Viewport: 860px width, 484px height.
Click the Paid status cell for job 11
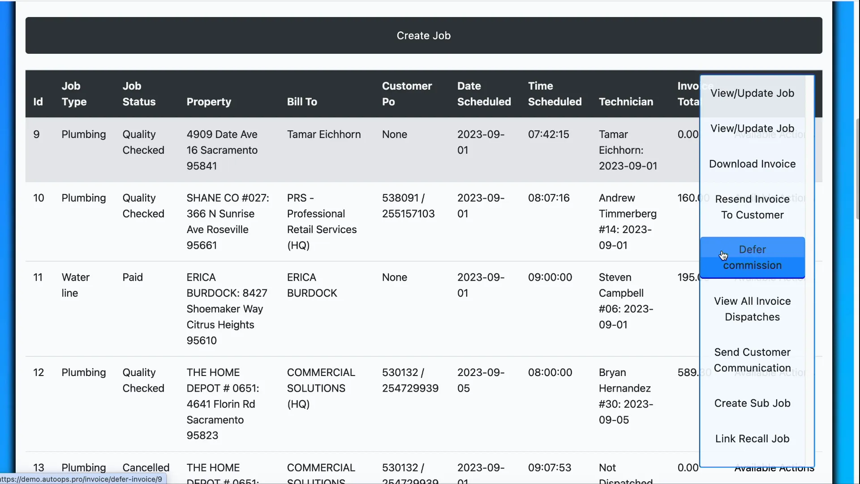coord(133,277)
